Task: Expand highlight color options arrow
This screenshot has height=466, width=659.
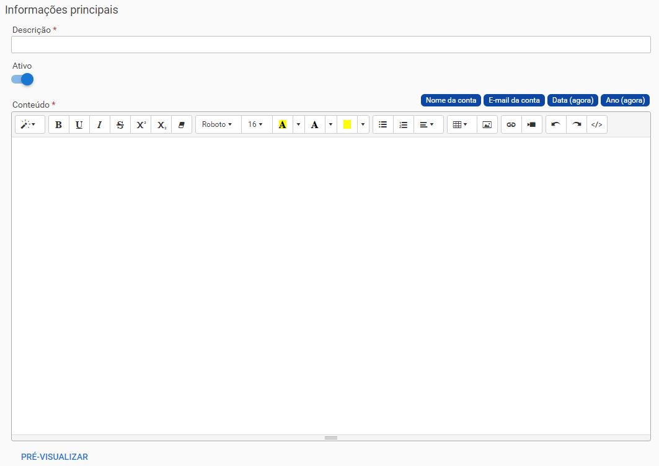Action: (x=298, y=124)
